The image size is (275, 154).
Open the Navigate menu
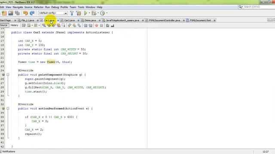18,7
